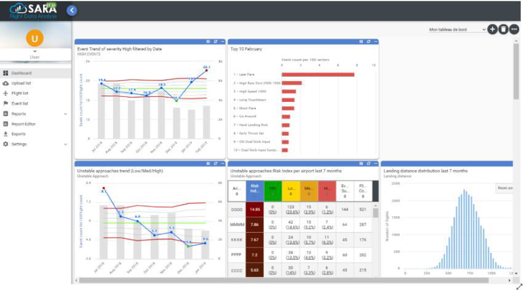Expand the Reports menu section
The height and width of the screenshot is (291, 524).
click(x=65, y=114)
